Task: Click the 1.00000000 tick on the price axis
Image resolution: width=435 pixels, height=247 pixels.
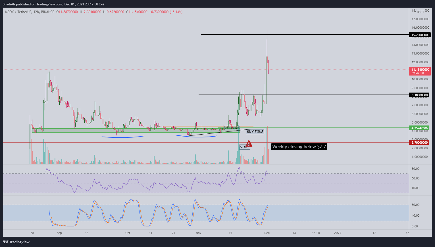Action: pos(420,157)
